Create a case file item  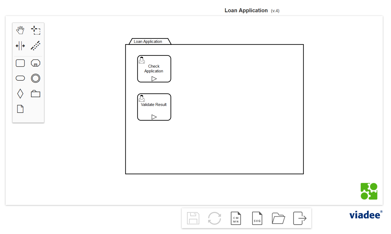(20, 109)
